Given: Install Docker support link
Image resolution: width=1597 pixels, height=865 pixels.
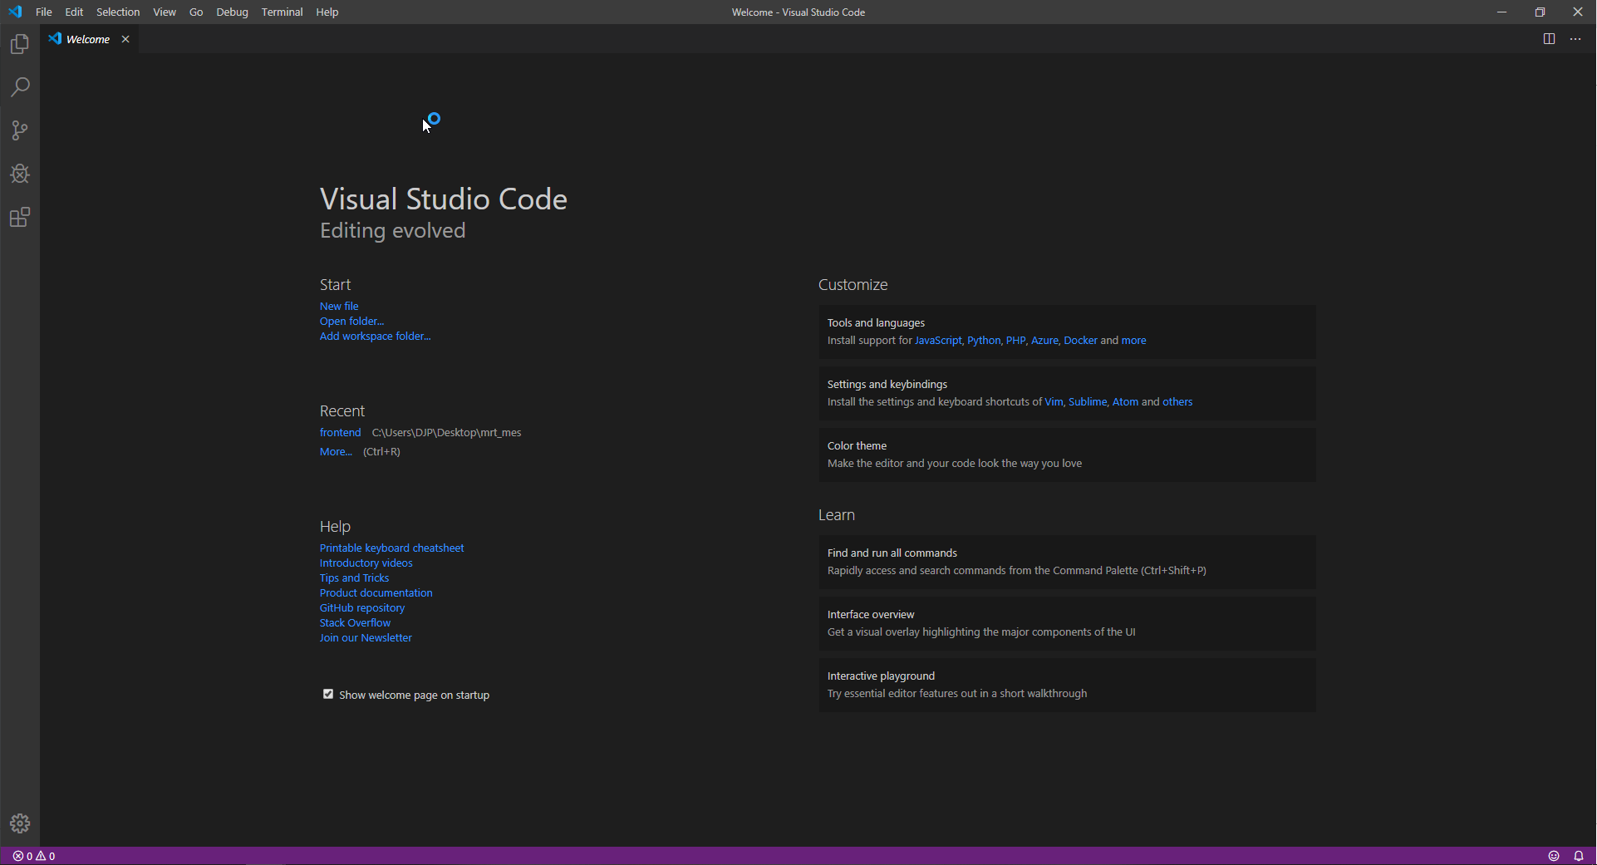Looking at the screenshot, I should (x=1080, y=340).
